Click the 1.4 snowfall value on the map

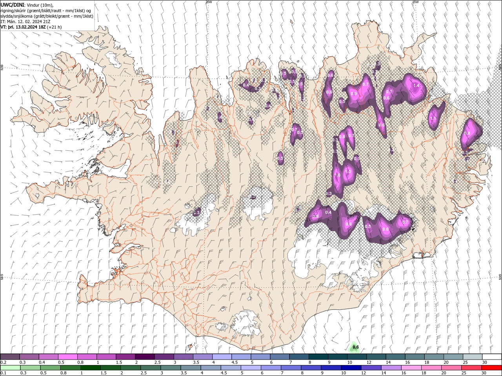(x=417, y=85)
